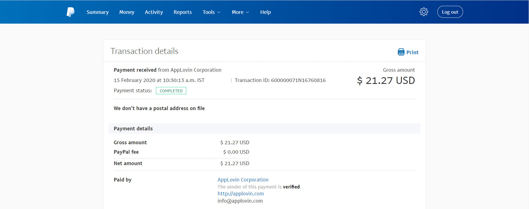Click the large $ 21.27 USD gross amount
The image size is (529, 209).
click(386, 81)
